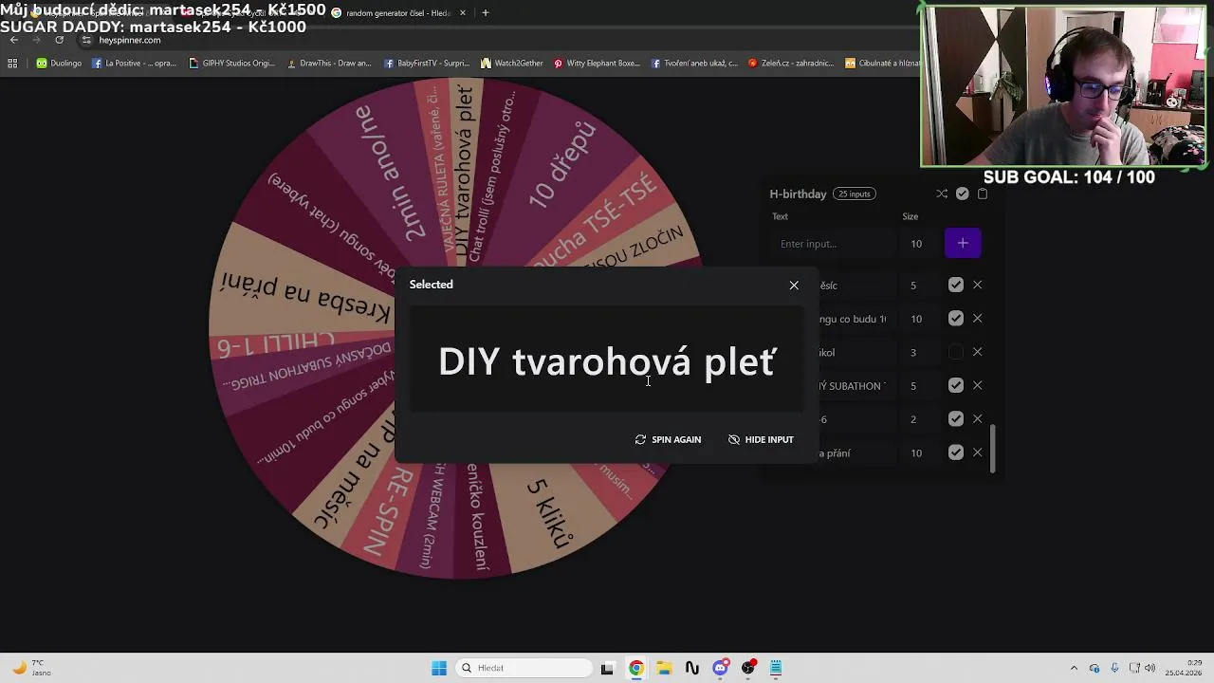Add new input with purple plus button
Screen dimensions: 1214x683
tap(963, 244)
